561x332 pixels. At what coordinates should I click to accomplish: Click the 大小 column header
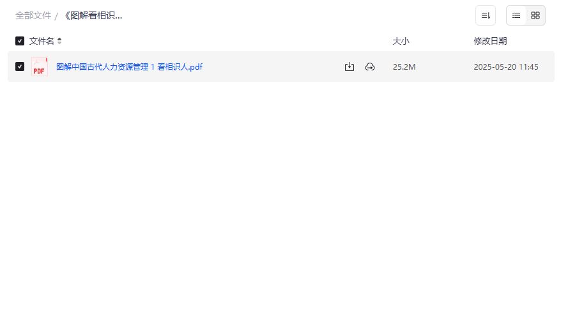pyautogui.click(x=401, y=41)
